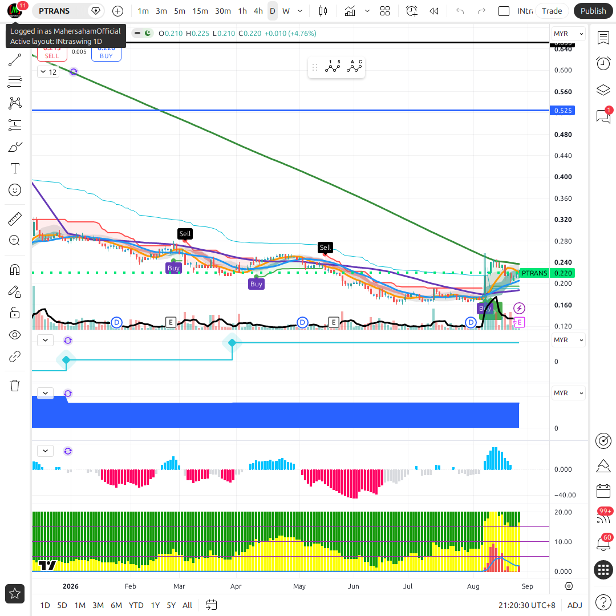Open the notifications bell icon
616x616 pixels.
[x=603, y=544]
